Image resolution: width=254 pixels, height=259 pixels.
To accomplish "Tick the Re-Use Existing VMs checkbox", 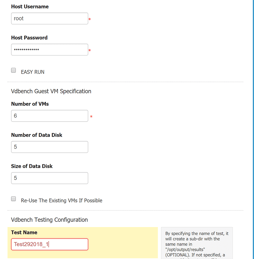I will pyautogui.click(x=13, y=199).
